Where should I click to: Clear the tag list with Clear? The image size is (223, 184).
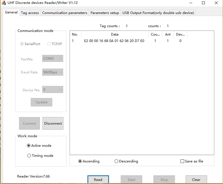pyautogui.click(x=196, y=180)
